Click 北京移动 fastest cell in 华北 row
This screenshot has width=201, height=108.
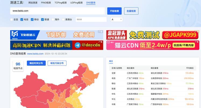pos(133,99)
